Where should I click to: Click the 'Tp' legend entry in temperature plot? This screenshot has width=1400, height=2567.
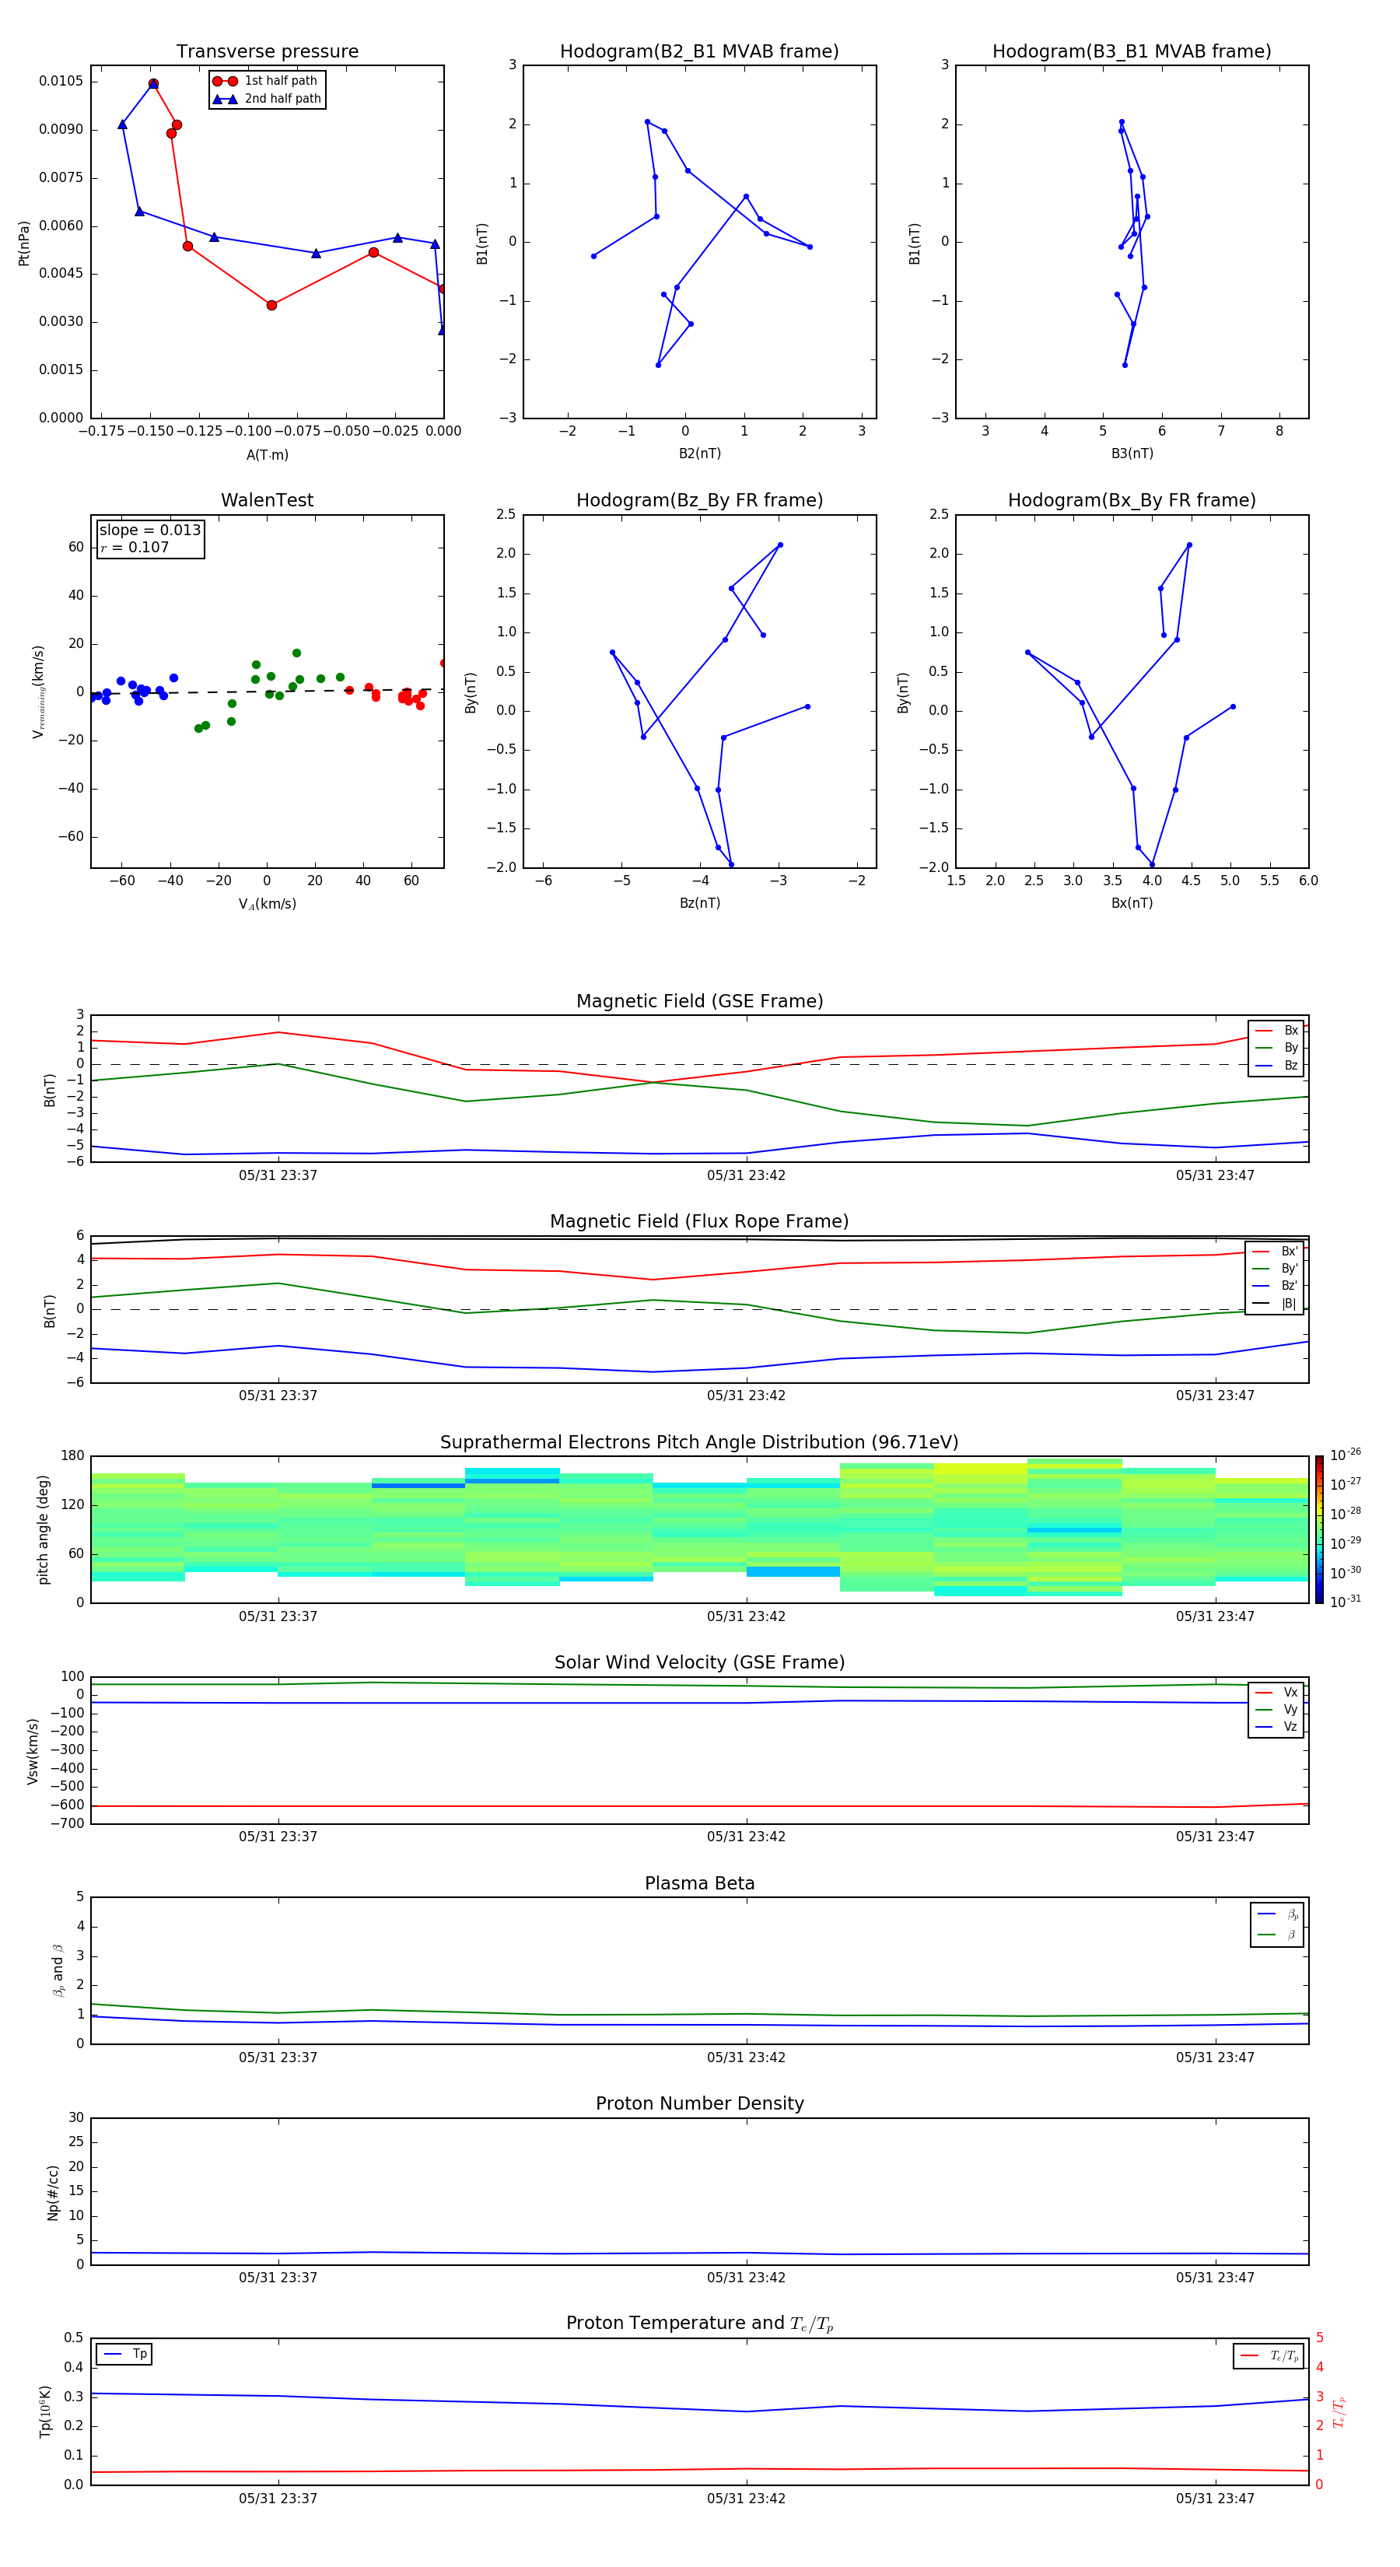[x=124, y=2354]
